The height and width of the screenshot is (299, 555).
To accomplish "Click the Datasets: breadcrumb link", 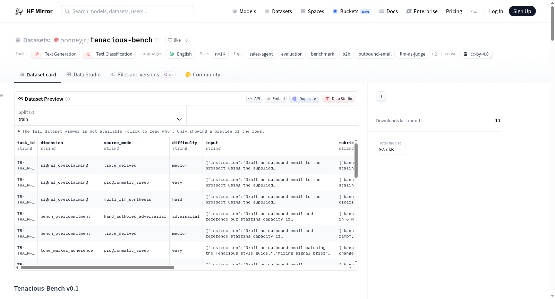I will pyautogui.click(x=37, y=40).
